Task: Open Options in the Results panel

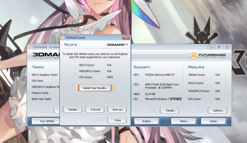Action: pos(218,111)
